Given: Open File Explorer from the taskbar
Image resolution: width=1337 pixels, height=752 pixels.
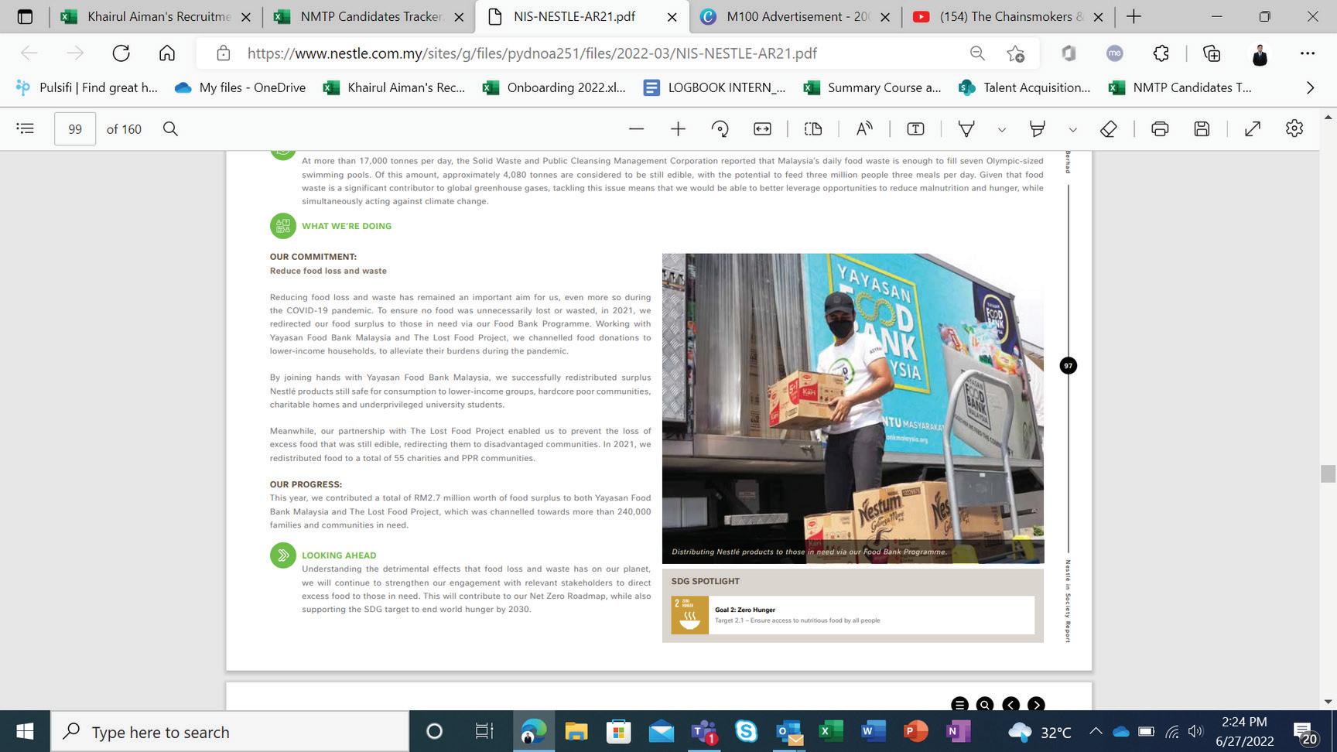Looking at the screenshot, I should coord(576,731).
